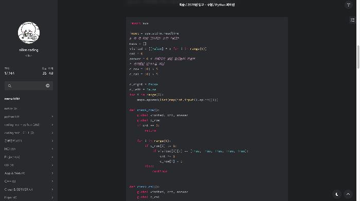Expand the HCI category chevron
This screenshot has width=360, height=201.
(52, 149)
